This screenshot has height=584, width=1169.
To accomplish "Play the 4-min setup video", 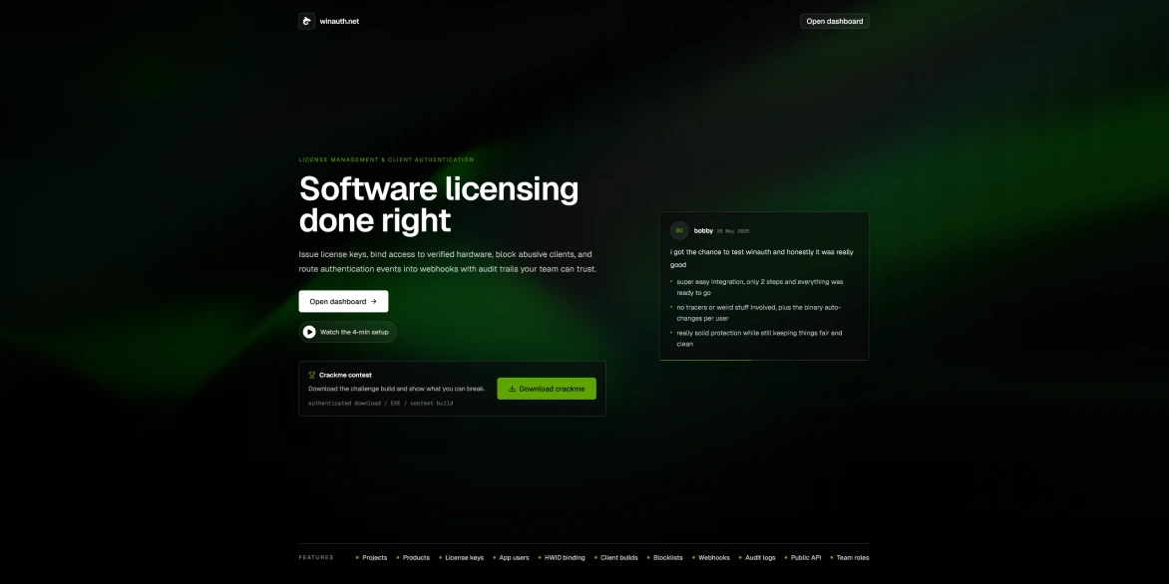I will (x=347, y=332).
